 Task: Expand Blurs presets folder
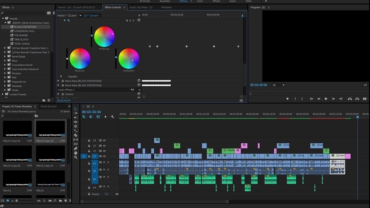pos(5,61)
